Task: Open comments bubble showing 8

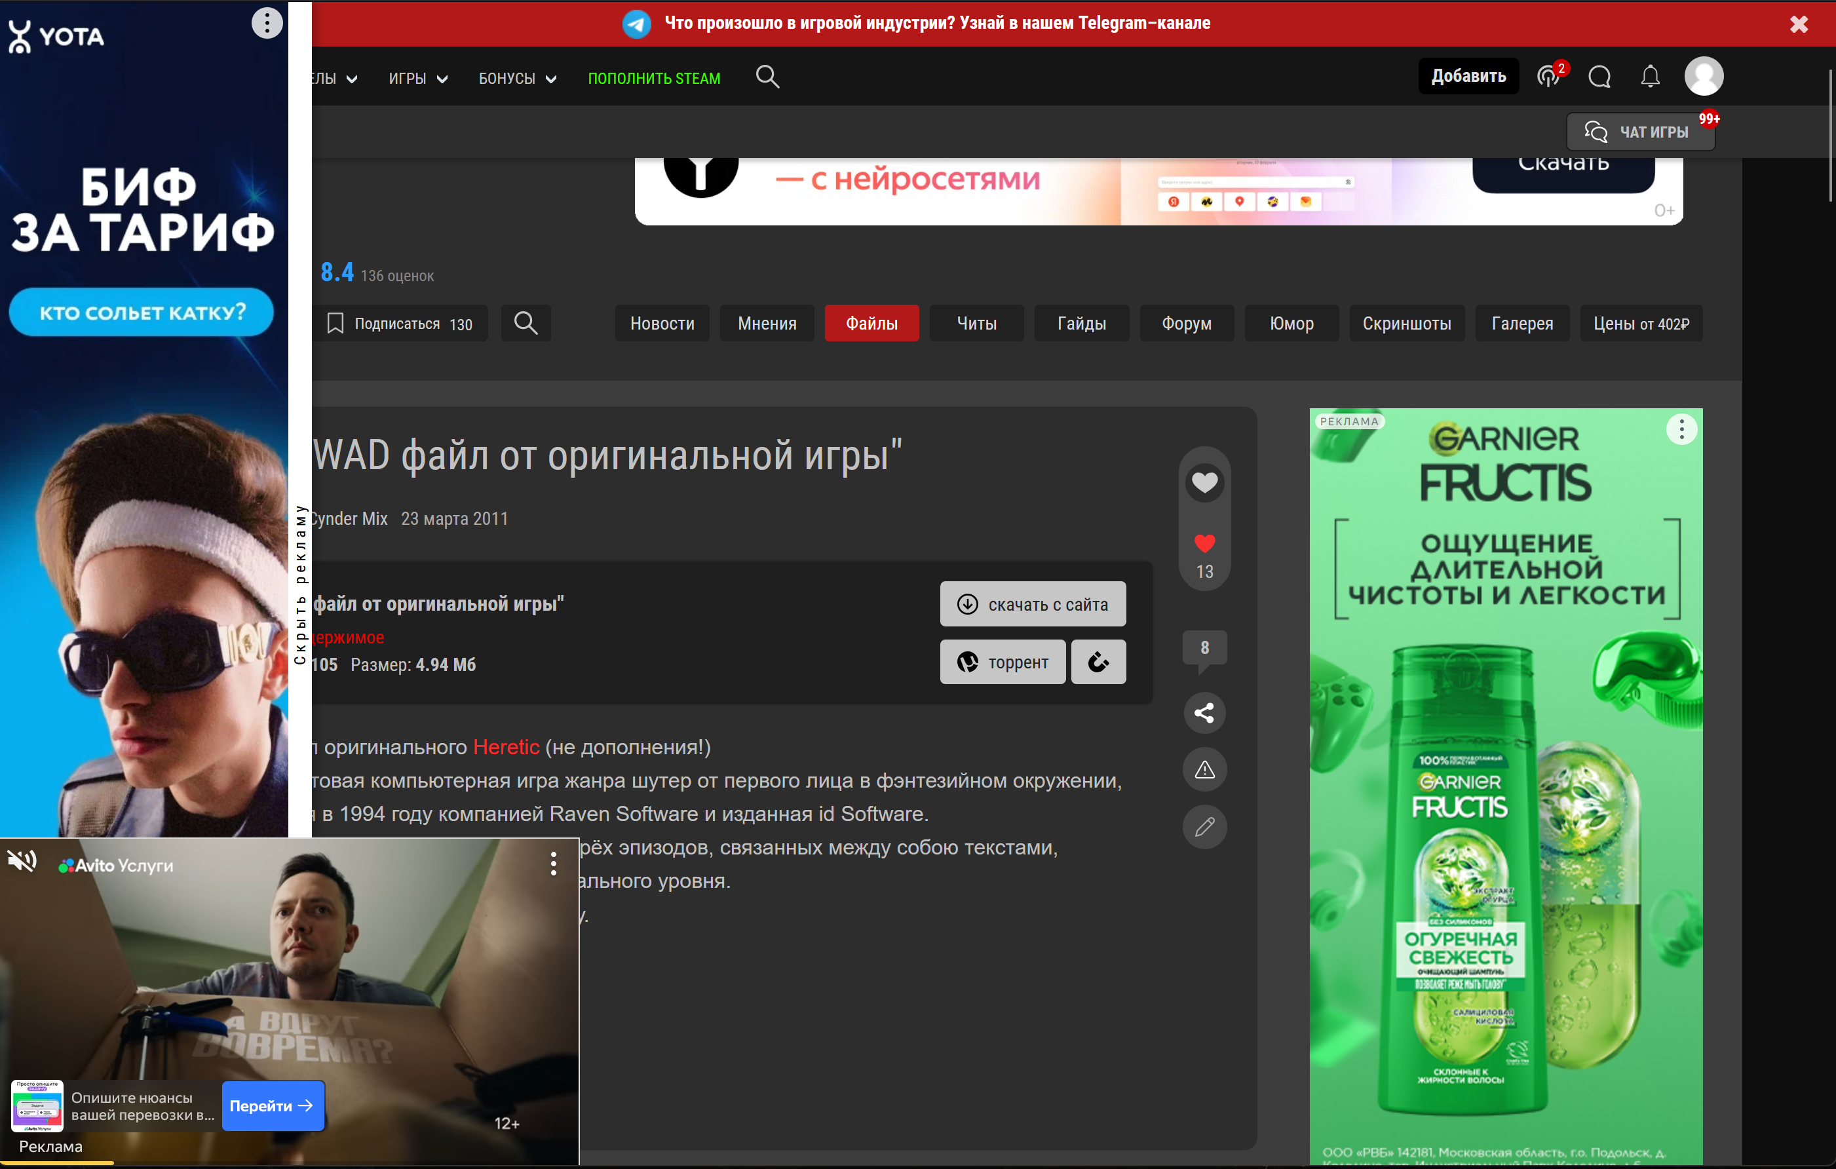Action: (x=1204, y=648)
